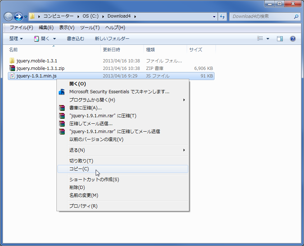Select the jquery.mobile-1.3.1.zip file
The width and height of the screenshot is (304, 246).
click(x=40, y=68)
